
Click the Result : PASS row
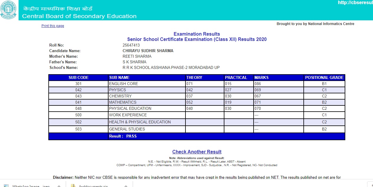pyautogui.click(x=197, y=136)
